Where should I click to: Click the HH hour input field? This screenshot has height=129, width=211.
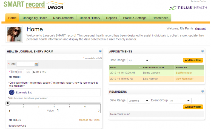[x=21, y=72]
